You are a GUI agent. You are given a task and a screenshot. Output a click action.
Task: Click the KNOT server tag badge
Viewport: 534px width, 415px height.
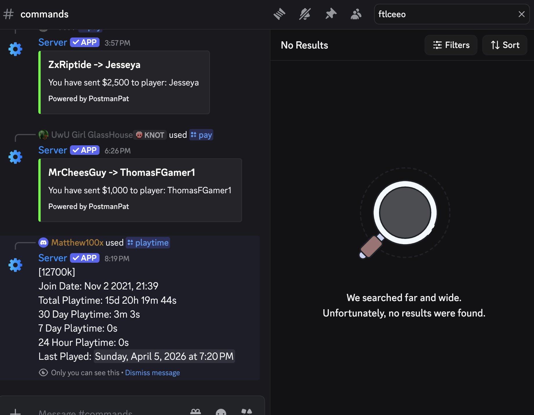[150, 135]
